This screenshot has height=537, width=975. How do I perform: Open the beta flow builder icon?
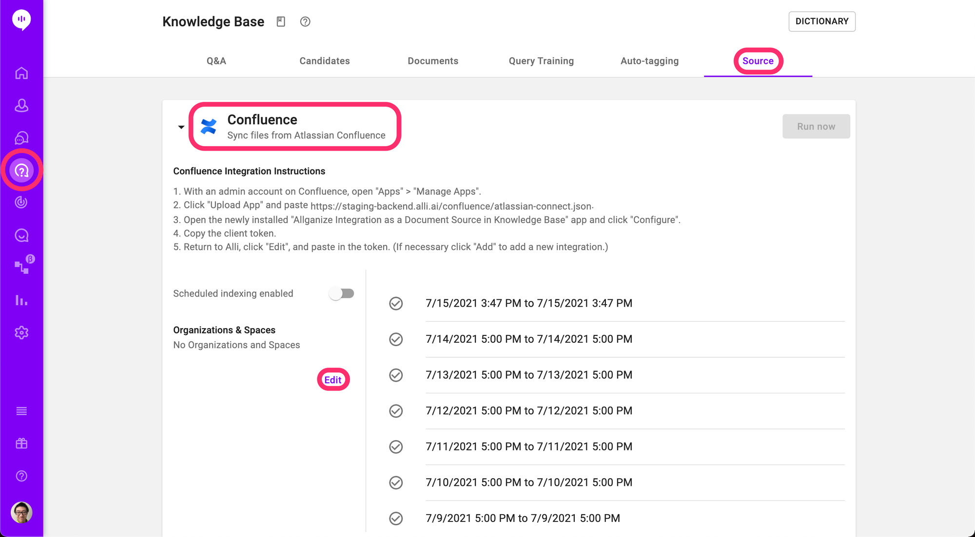click(21, 266)
